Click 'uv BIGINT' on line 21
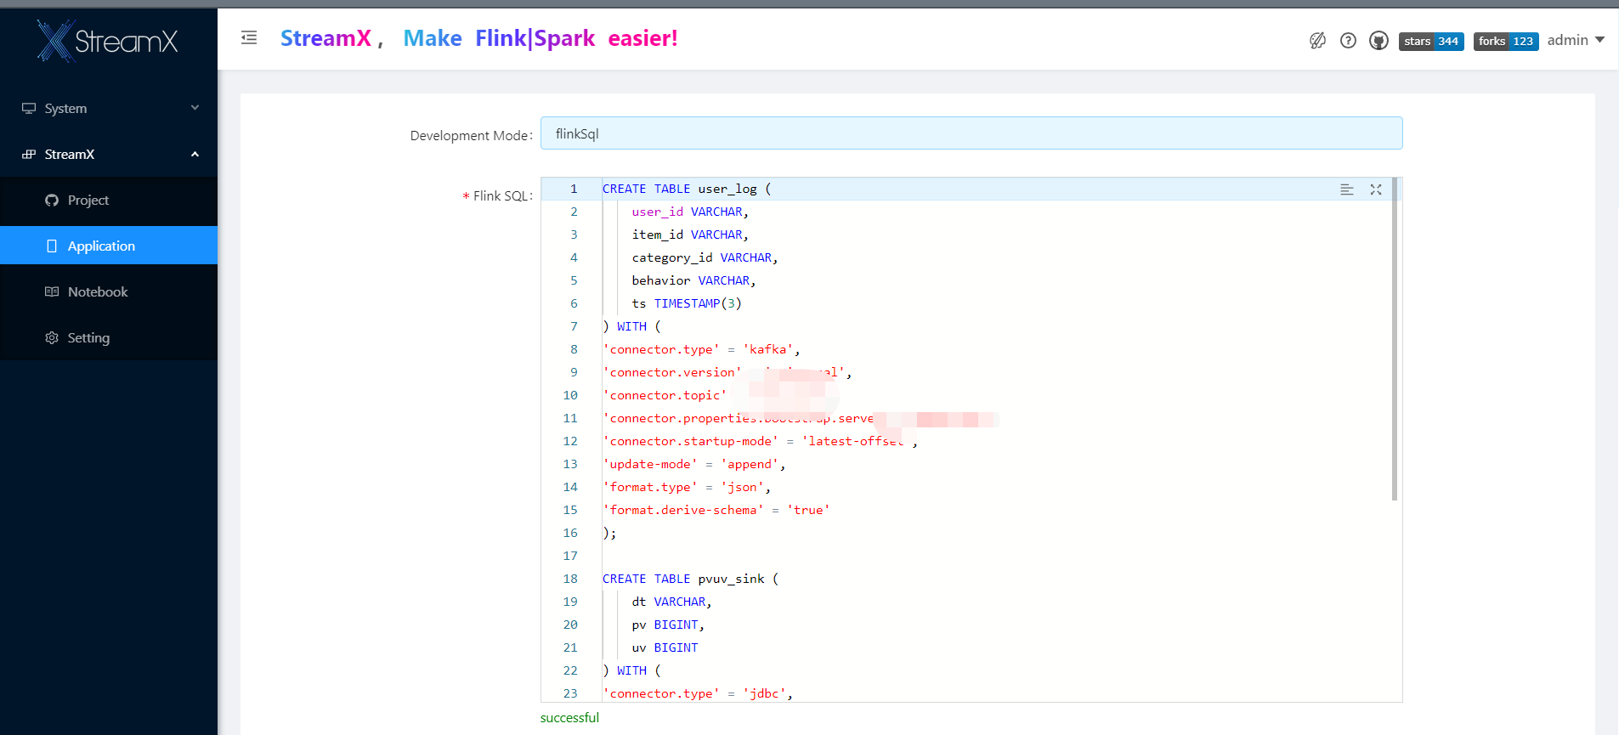This screenshot has width=1619, height=735. [x=665, y=647]
